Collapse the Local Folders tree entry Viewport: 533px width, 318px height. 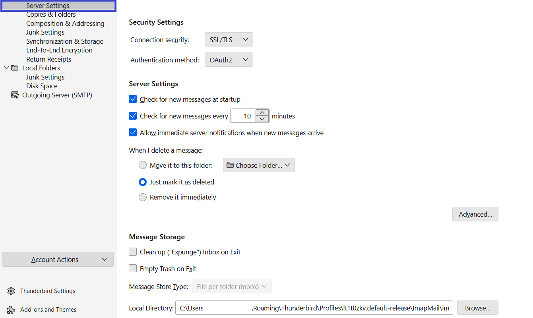(6, 68)
